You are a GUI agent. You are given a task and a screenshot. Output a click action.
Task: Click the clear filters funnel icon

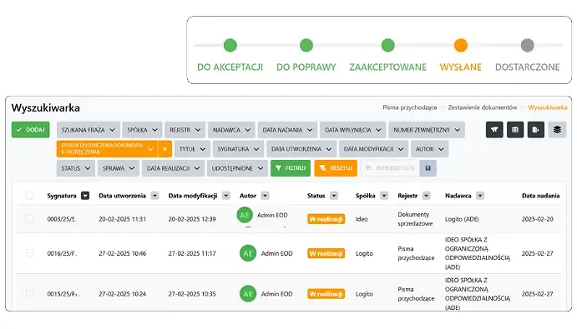[x=494, y=130]
